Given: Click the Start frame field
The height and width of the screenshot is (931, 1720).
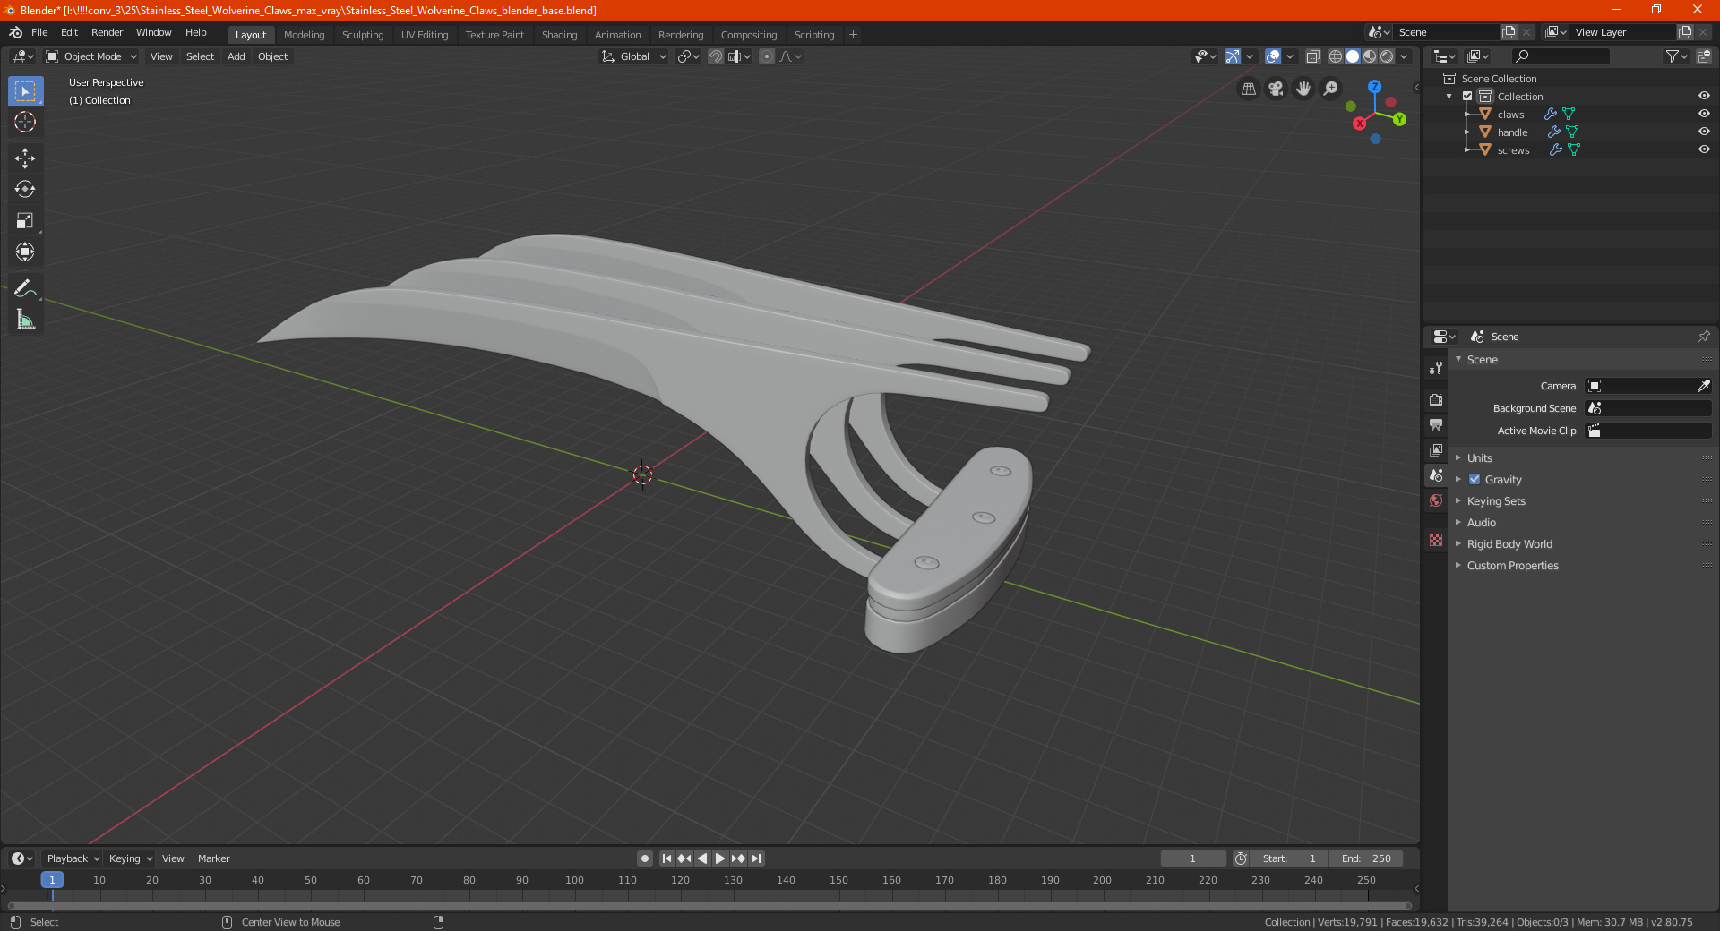Looking at the screenshot, I should coord(1290,858).
